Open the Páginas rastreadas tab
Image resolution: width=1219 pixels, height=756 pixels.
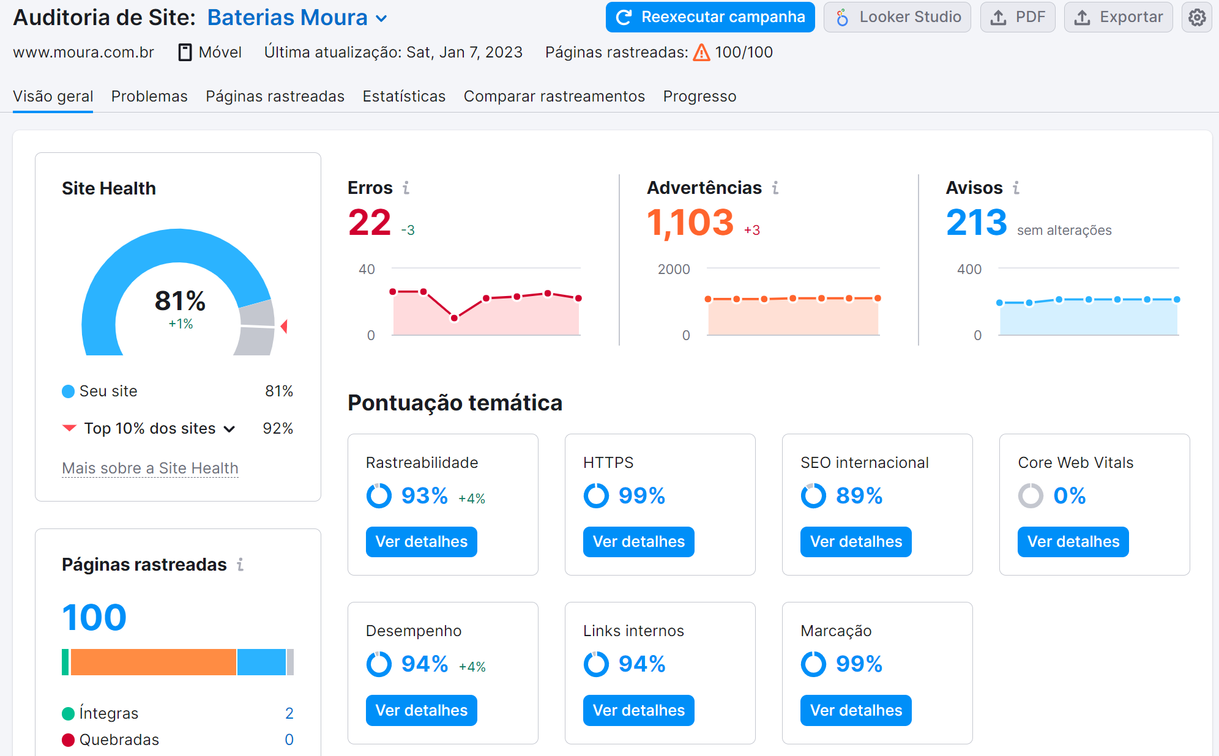click(x=275, y=97)
